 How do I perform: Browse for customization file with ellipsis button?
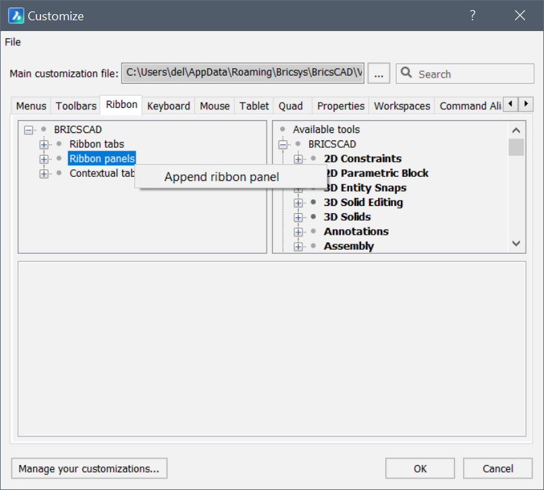tap(379, 74)
